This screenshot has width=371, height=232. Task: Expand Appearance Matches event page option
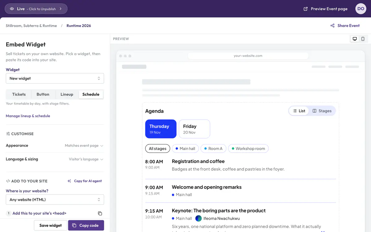55,145
